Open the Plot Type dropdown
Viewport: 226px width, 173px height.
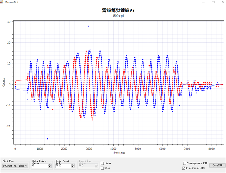point(15,165)
